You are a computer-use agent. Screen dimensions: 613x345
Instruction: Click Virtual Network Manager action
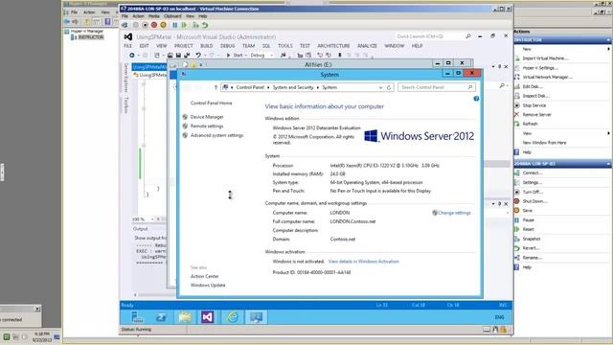(547, 77)
